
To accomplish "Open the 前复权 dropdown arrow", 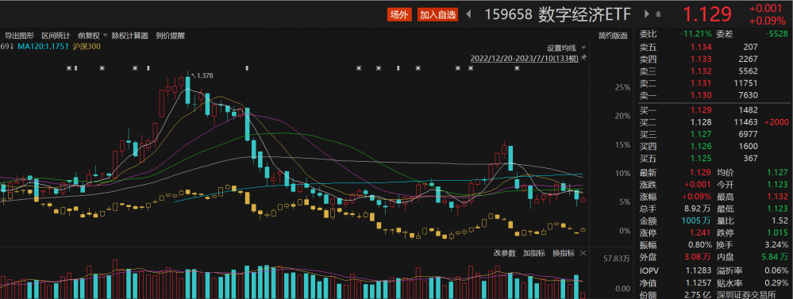I will point(106,36).
